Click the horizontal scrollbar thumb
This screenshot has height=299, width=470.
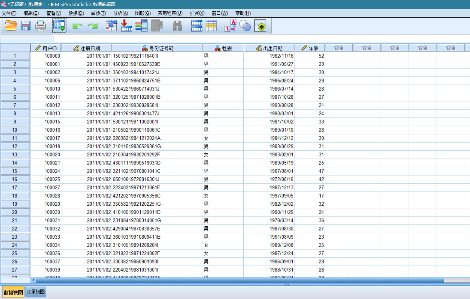(x=240, y=280)
